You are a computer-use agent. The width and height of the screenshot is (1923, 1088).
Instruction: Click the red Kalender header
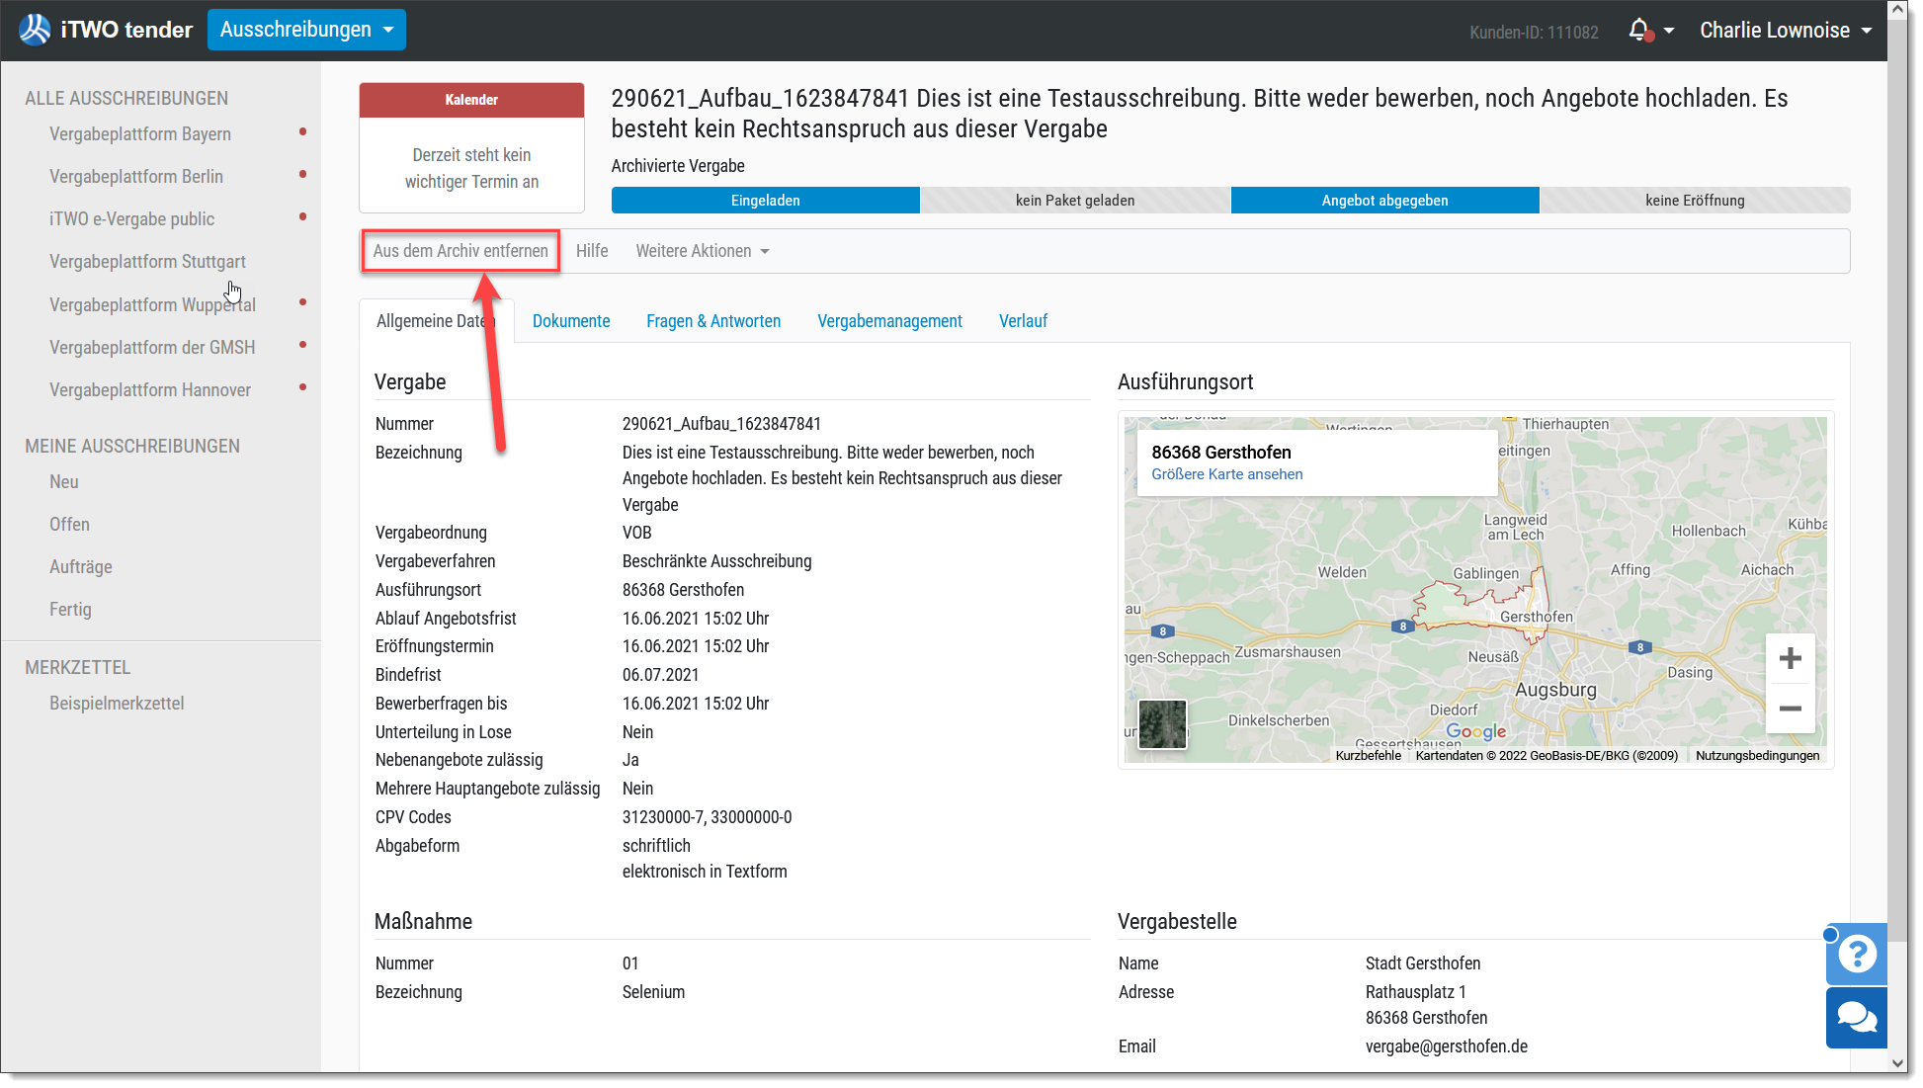[471, 100]
